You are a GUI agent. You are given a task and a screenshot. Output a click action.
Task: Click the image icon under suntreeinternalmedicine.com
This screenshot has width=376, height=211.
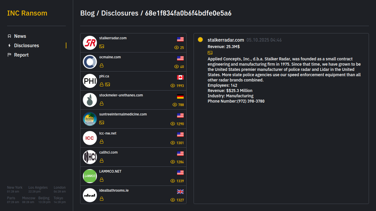click(x=102, y=122)
